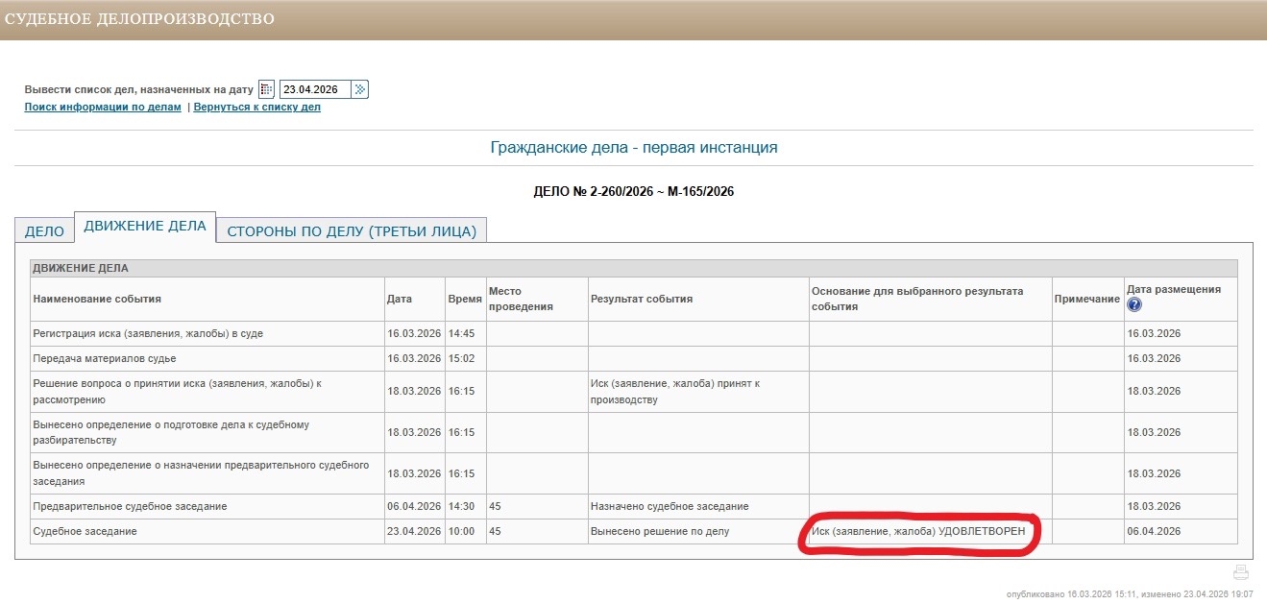Follow 'Вернуться к списку дел' link

[257, 107]
